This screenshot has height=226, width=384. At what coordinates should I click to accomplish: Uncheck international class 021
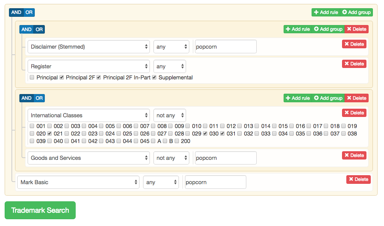point(49,133)
